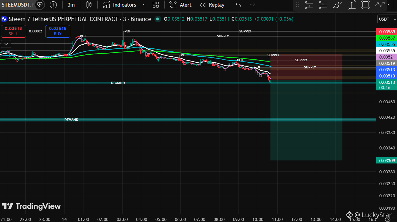Screen dimensions: 397x222
Task: Click the 0.03220 price scale value
Action: click(387, 196)
